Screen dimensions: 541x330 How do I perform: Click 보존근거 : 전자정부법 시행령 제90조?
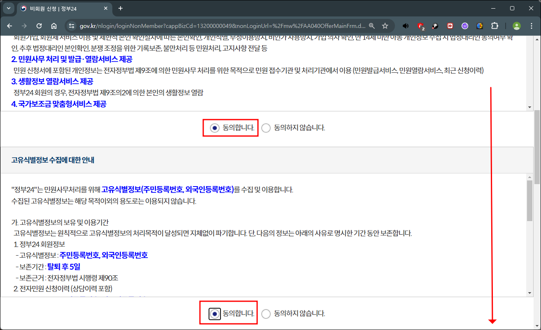click(x=67, y=278)
